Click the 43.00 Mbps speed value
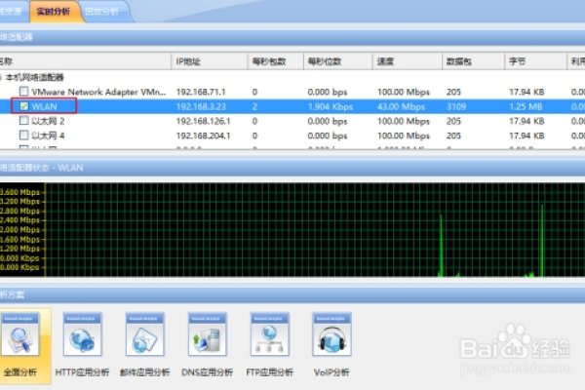Screen dimensions: 585x390 [402, 106]
